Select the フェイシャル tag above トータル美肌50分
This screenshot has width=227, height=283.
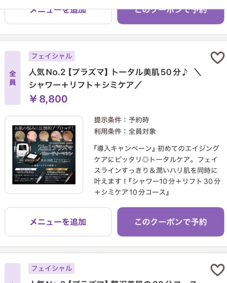coord(52,56)
